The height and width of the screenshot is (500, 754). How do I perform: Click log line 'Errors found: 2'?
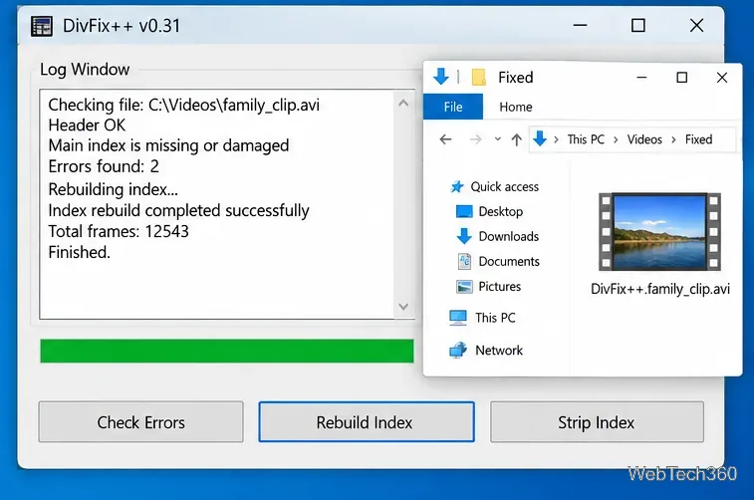tap(104, 166)
